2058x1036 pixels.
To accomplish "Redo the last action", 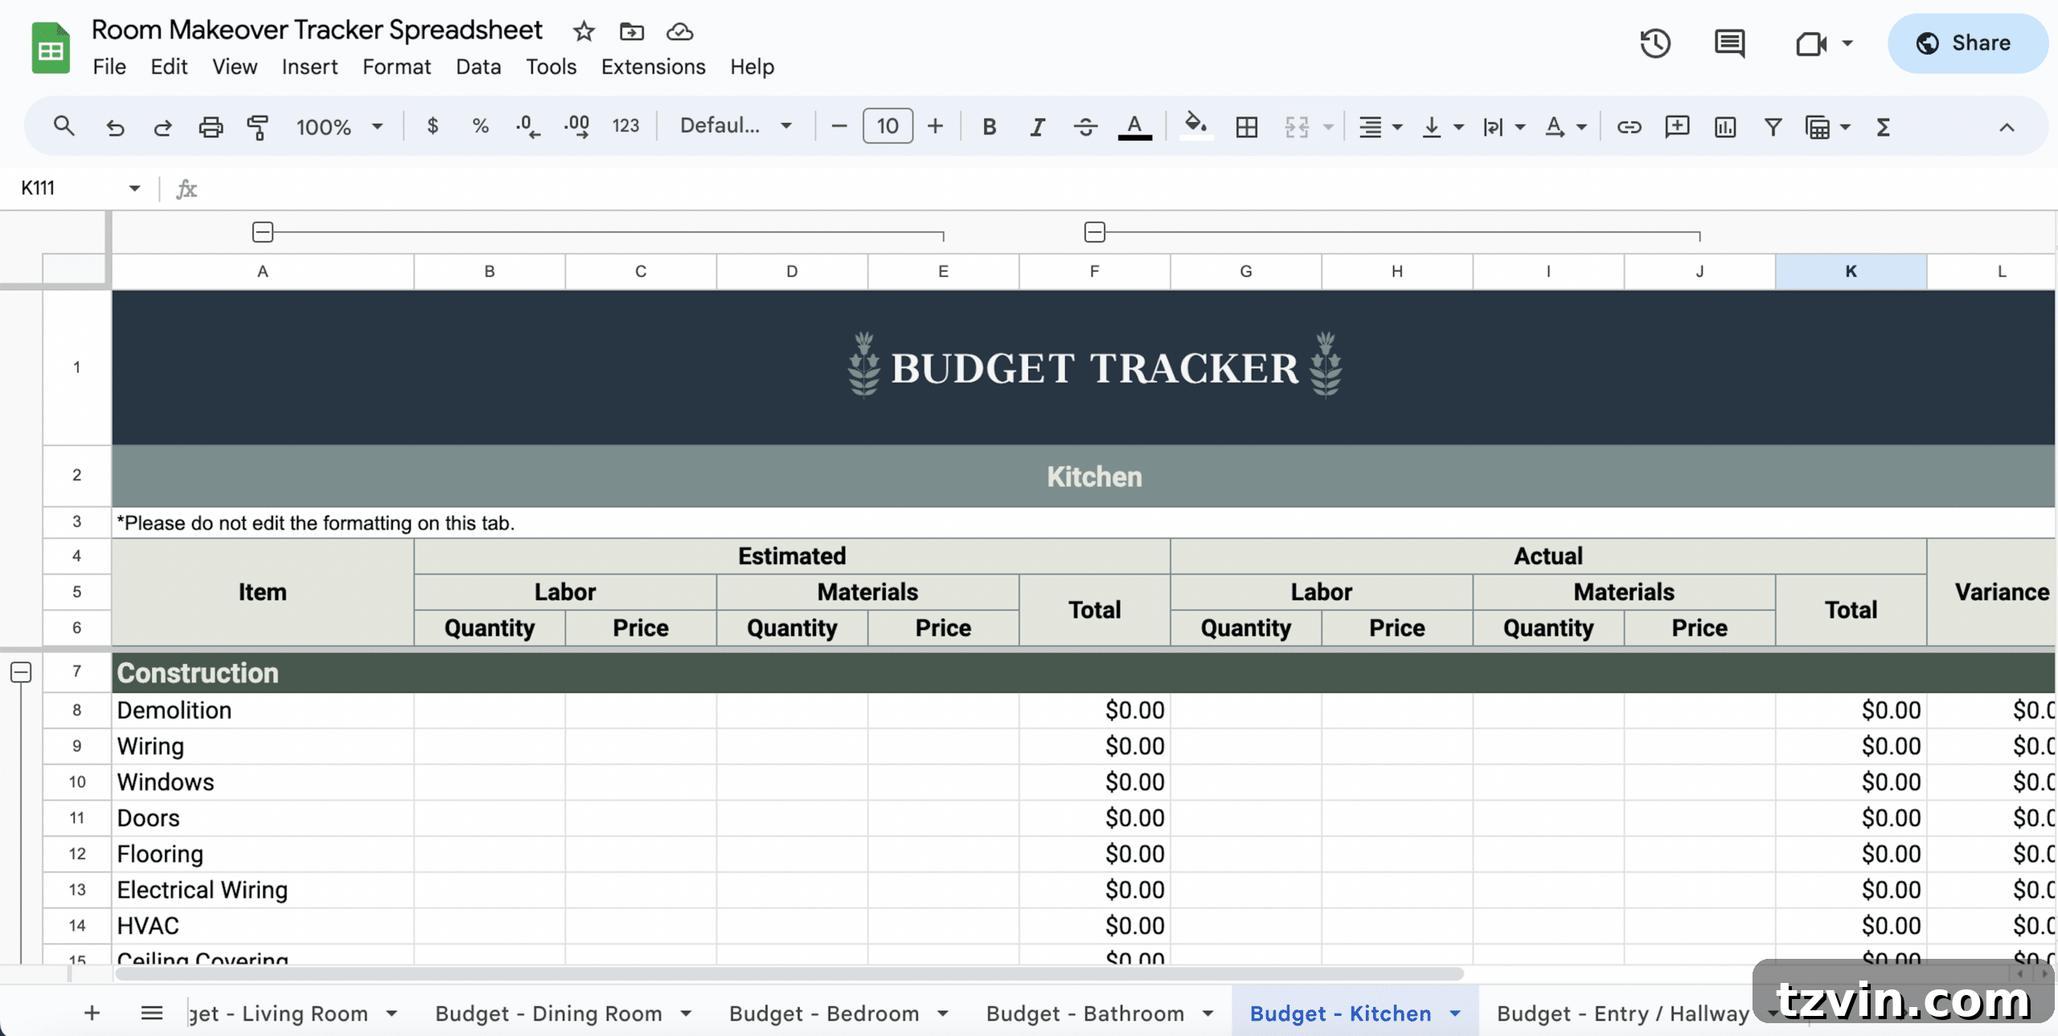I will tap(163, 127).
